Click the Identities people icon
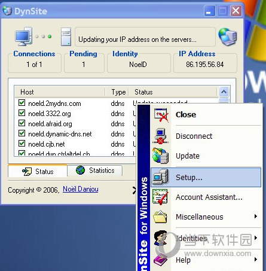Viewport: 266px width, 271px height. click(x=160, y=238)
